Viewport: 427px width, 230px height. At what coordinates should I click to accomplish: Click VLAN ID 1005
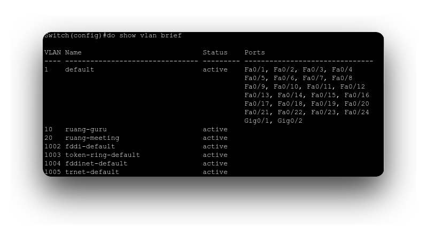[x=52, y=172]
